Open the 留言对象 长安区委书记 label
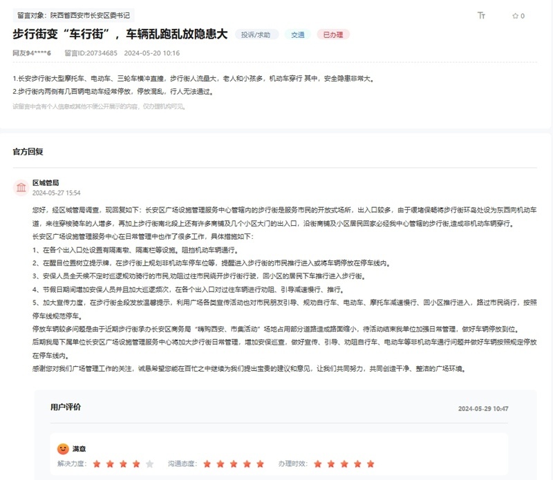Viewport: 553px width, 480px height. pos(73,15)
